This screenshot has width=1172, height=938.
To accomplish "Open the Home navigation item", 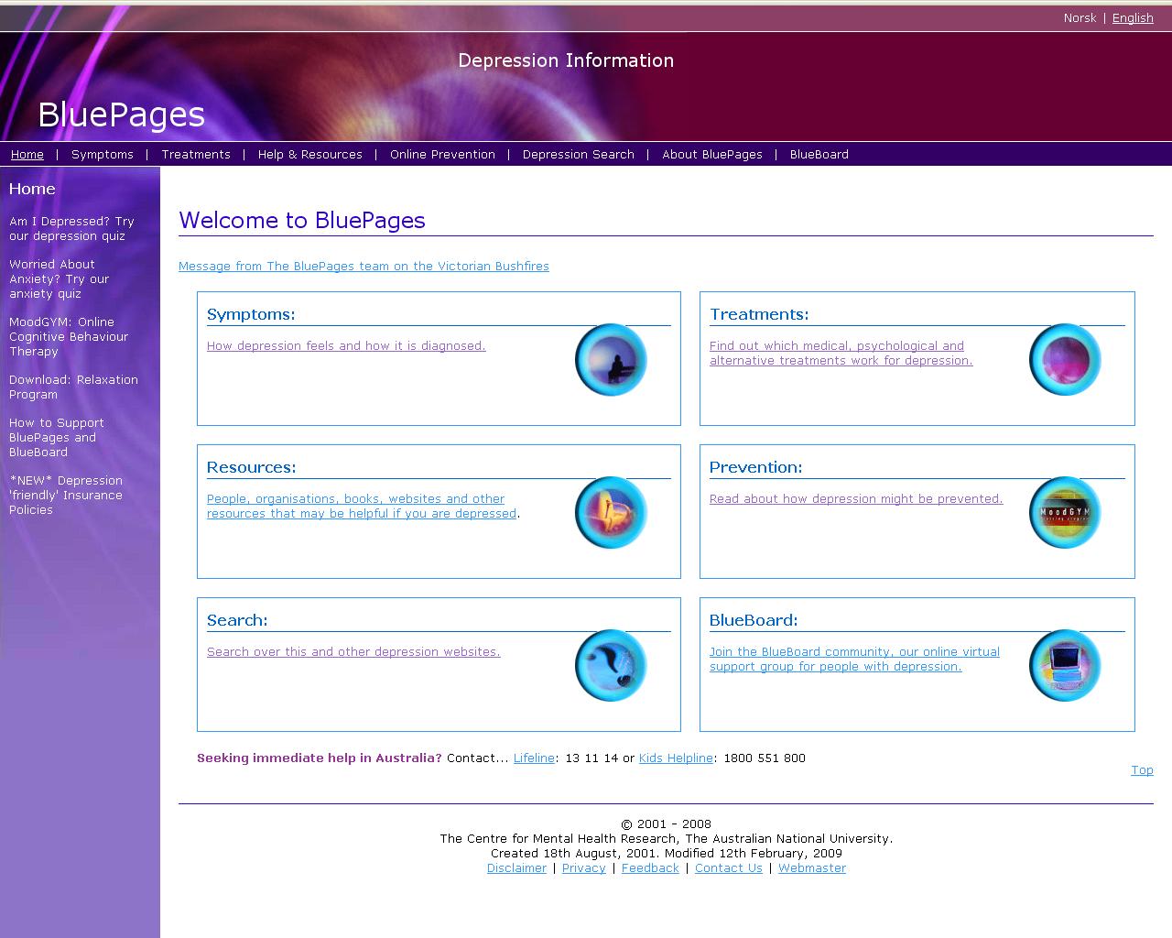I will point(27,155).
